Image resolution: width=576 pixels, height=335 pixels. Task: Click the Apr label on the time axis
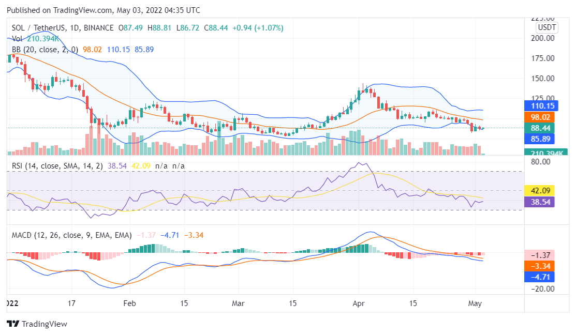359,303
